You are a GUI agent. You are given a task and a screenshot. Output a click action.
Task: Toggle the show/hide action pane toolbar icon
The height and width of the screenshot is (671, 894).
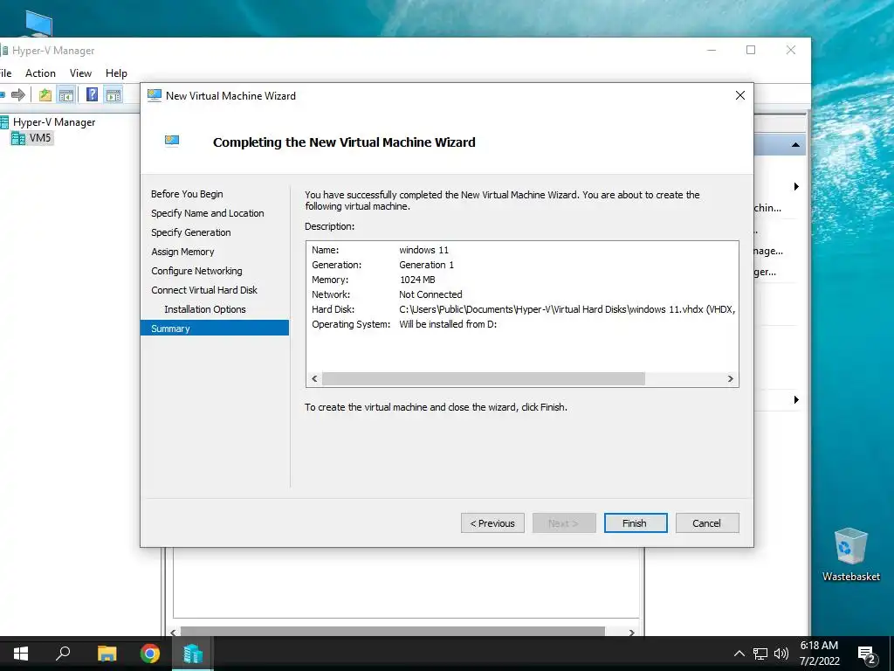click(113, 94)
